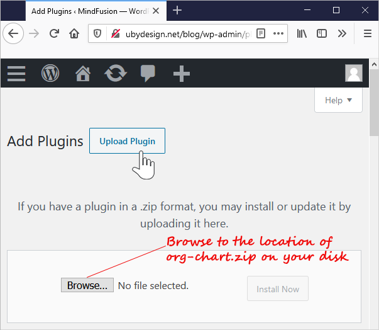Image resolution: width=379 pixels, height=330 pixels.
Task: Minimize the Firefox window
Action: (x=307, y=10)
